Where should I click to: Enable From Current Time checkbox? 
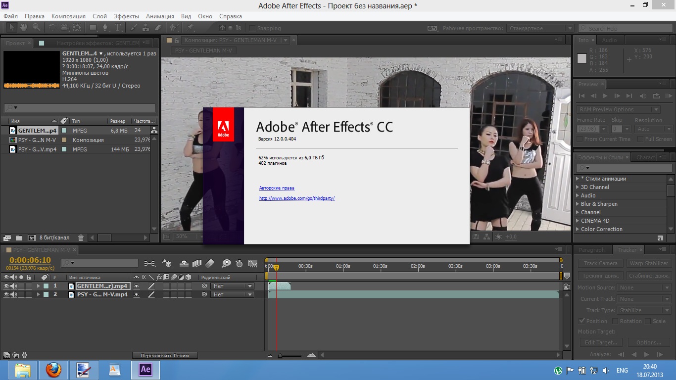580,139
